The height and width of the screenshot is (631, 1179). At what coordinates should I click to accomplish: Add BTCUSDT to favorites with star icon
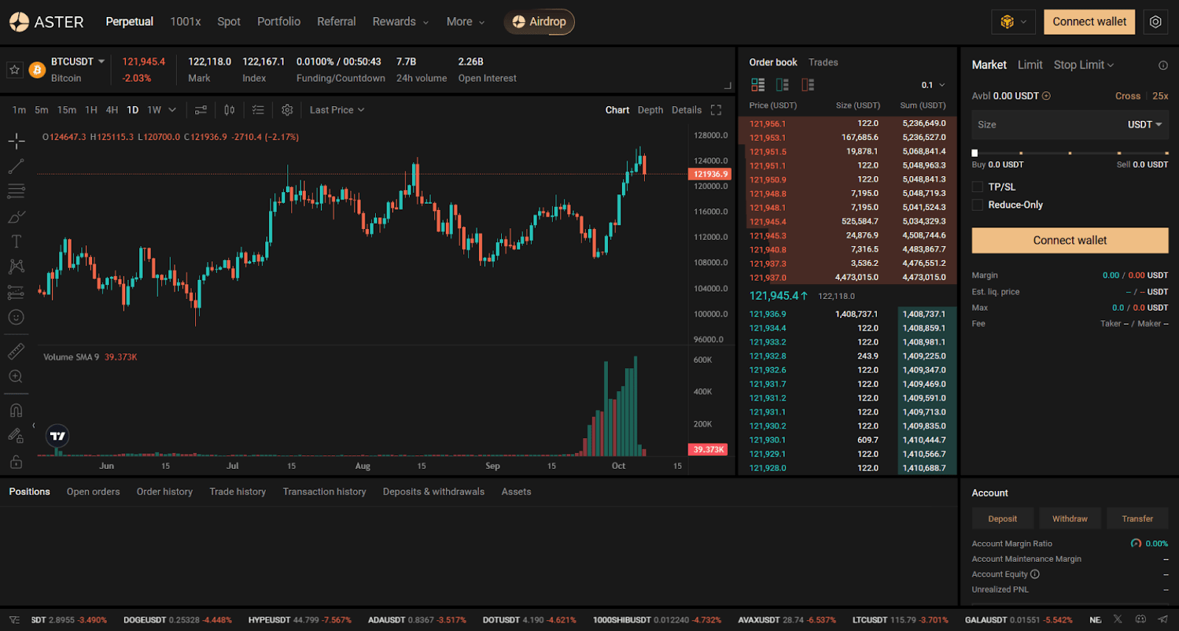[x=14, y=70]
